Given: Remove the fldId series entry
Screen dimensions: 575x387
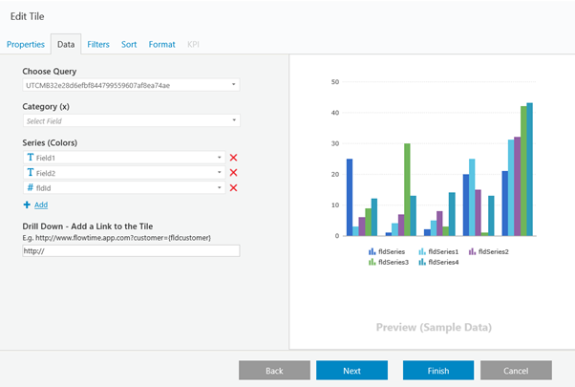Looking at the screenshot, I should pos(233,188).
